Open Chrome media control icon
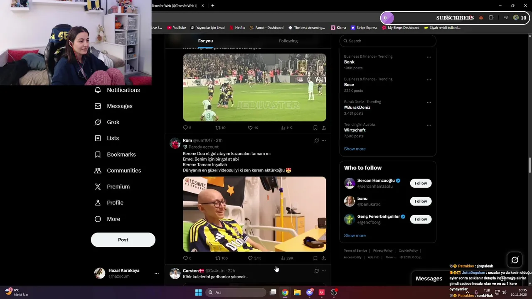The width and height of the screenshot is (532, 299). pos(506,17)
